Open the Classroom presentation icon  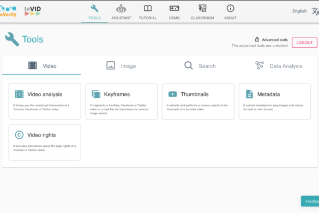click(202, 8)
